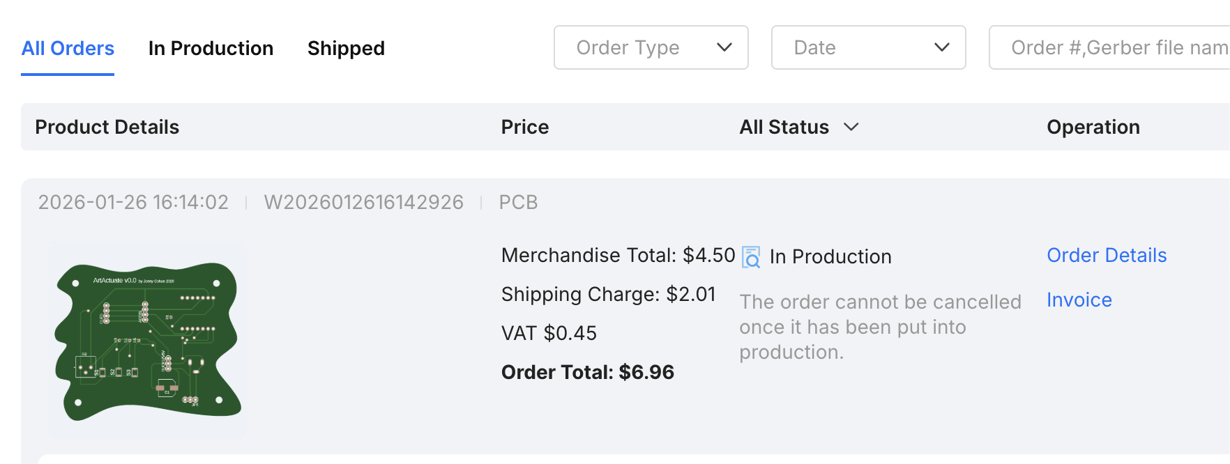Expand the All Status column filter
Screen dimensions: 1230x464
(x=785, y=127)
